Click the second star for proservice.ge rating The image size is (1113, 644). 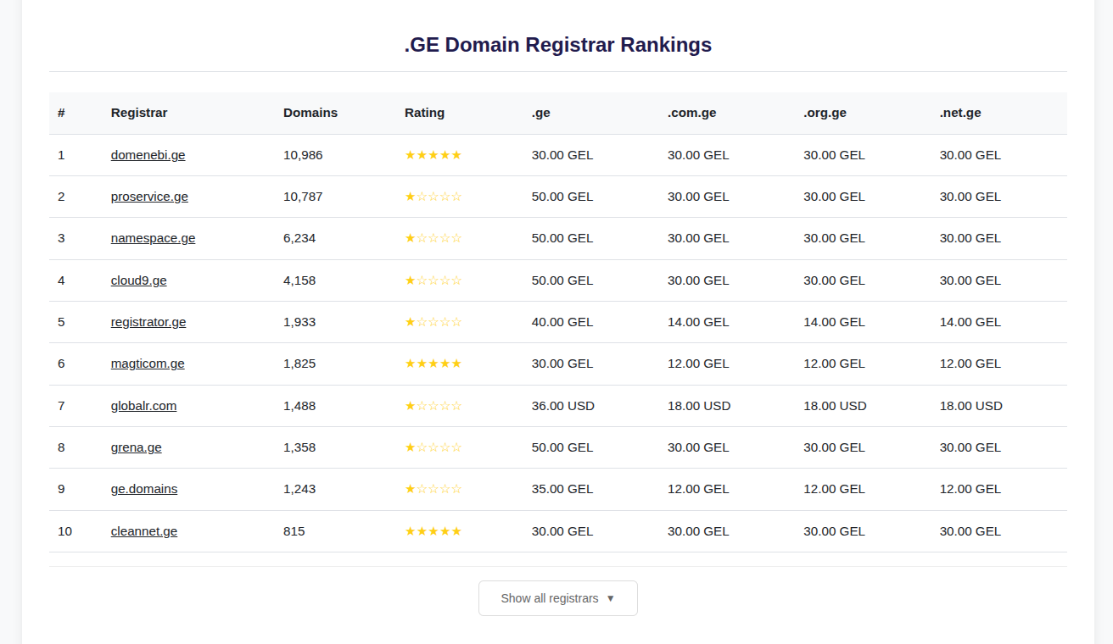(x=422, y=197)
